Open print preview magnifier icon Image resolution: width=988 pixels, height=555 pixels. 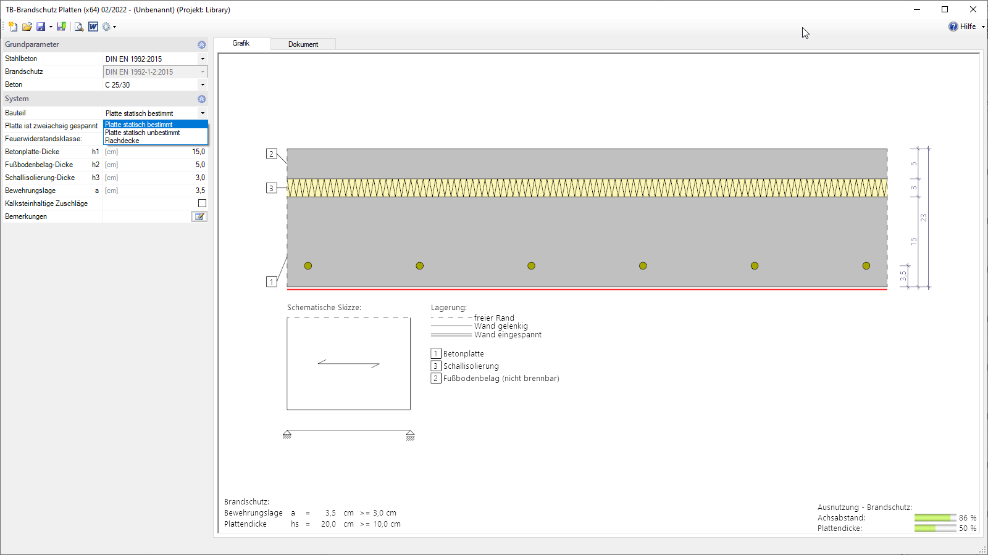click(x=79, y=27)
